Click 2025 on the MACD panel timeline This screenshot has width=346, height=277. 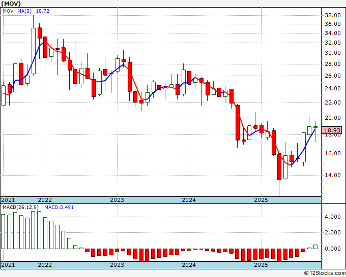pos(261,265)
